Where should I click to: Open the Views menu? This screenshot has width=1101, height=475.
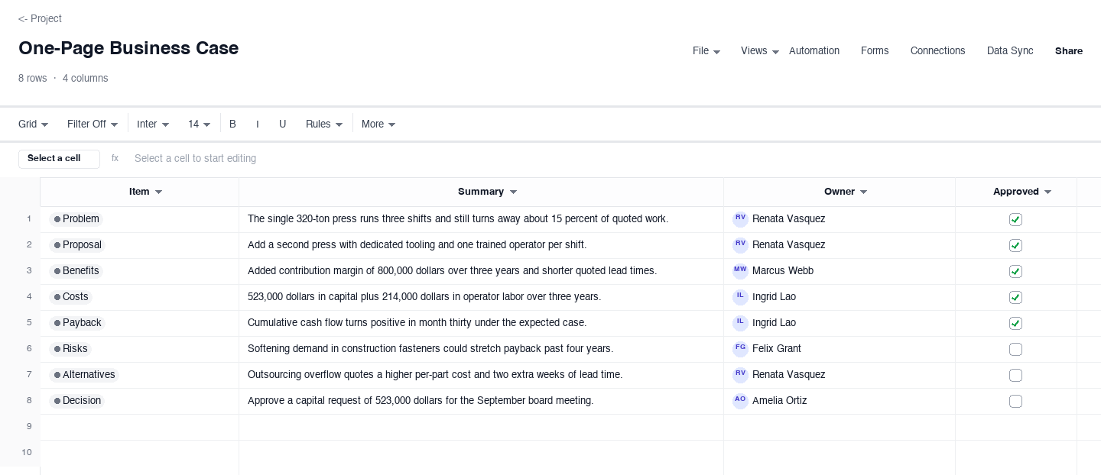click(760, 51)
